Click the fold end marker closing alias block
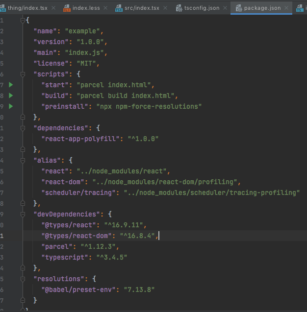 pyautogui.click(x=23, y=203)
